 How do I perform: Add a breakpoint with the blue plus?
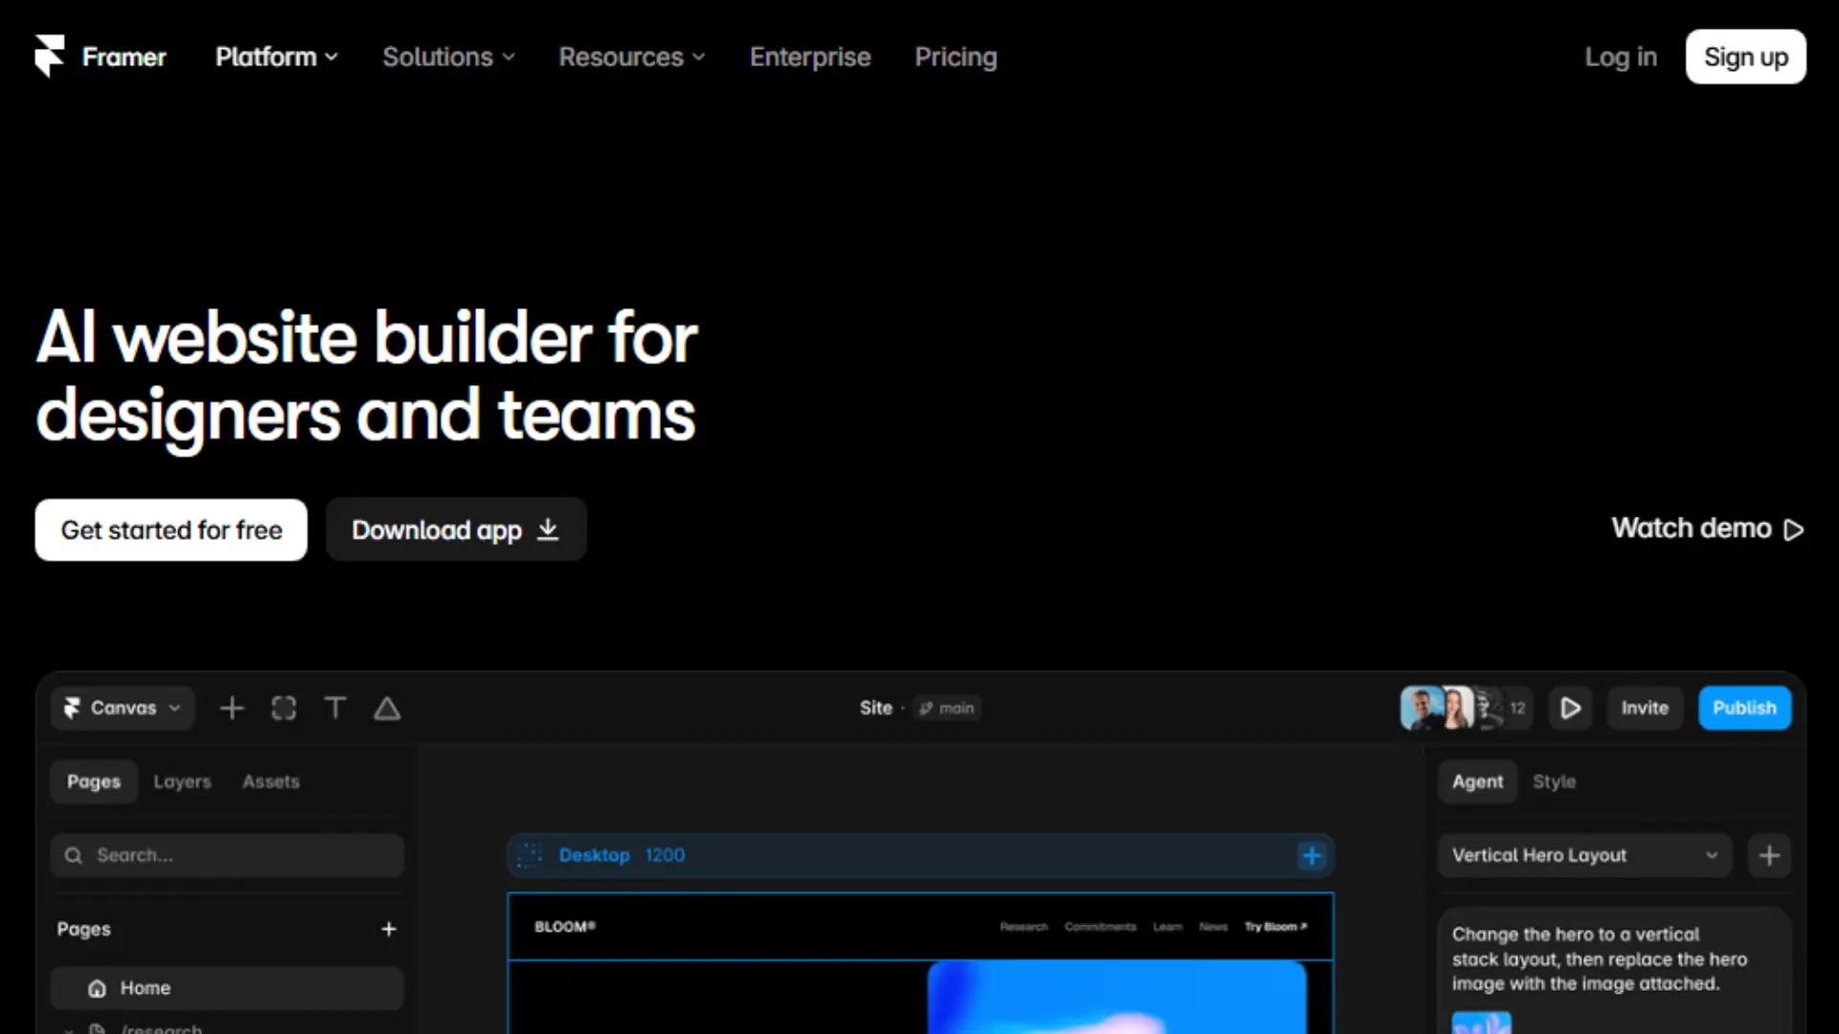click(1311, 856)
